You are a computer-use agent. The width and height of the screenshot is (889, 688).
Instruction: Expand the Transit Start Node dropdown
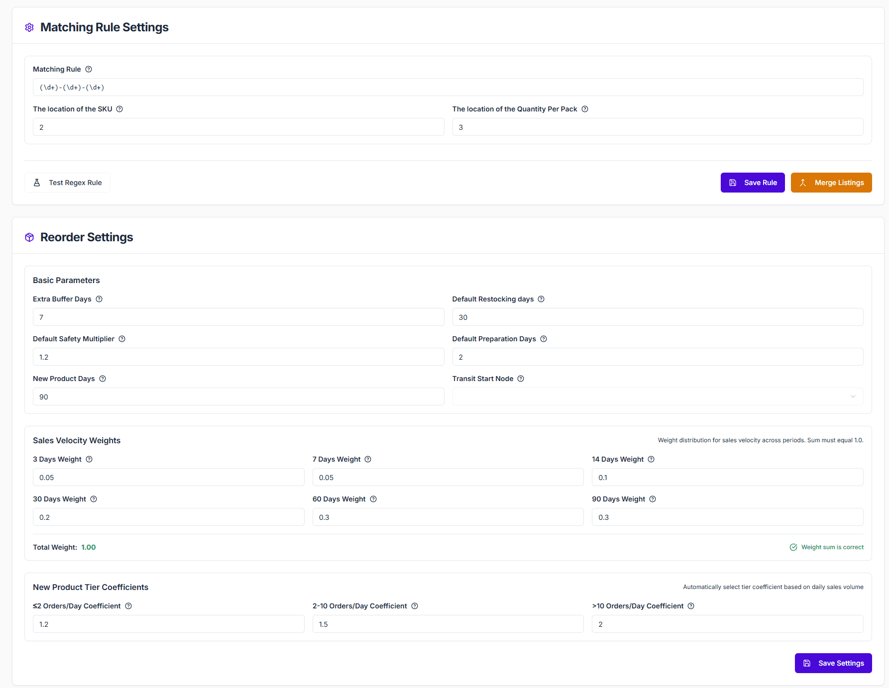[x=853, y=396]
